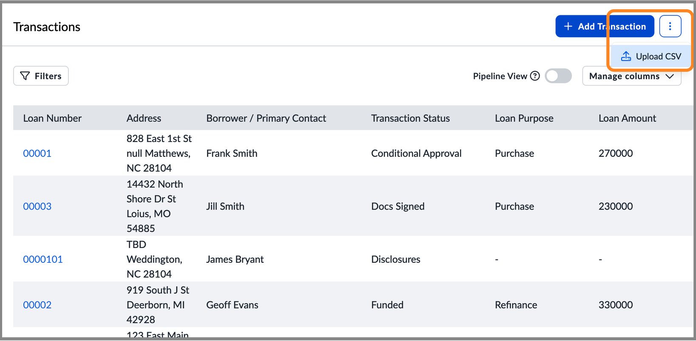Screen dimensions: 696x341
Task: Open the three-dot more options menu
Action: pyautogui.click(x=670, y=26)
